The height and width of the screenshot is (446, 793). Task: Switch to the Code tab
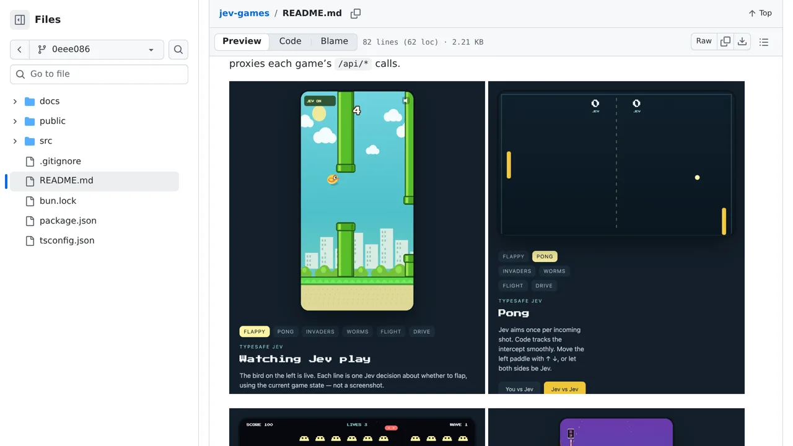(x=290, y=42)
